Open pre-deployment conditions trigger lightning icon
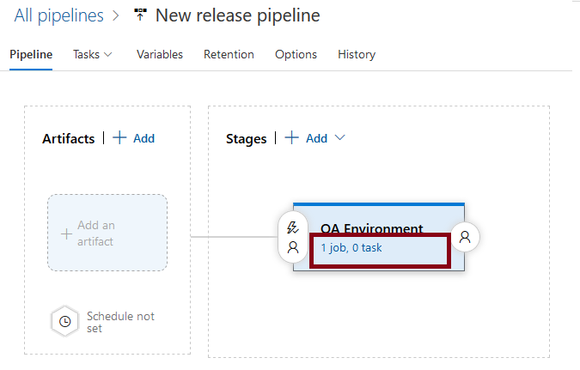Image resolution: width=580 pixels, height=370 pixels. coord(293,227)
